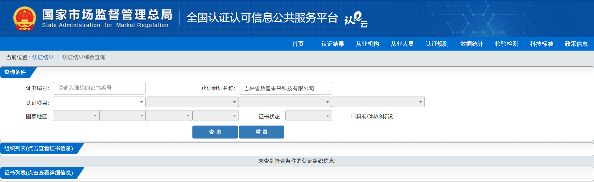The width and height of the screenshot is (594, 182).
Task: Click the 获证组织名称 input field
Action: 285,88
